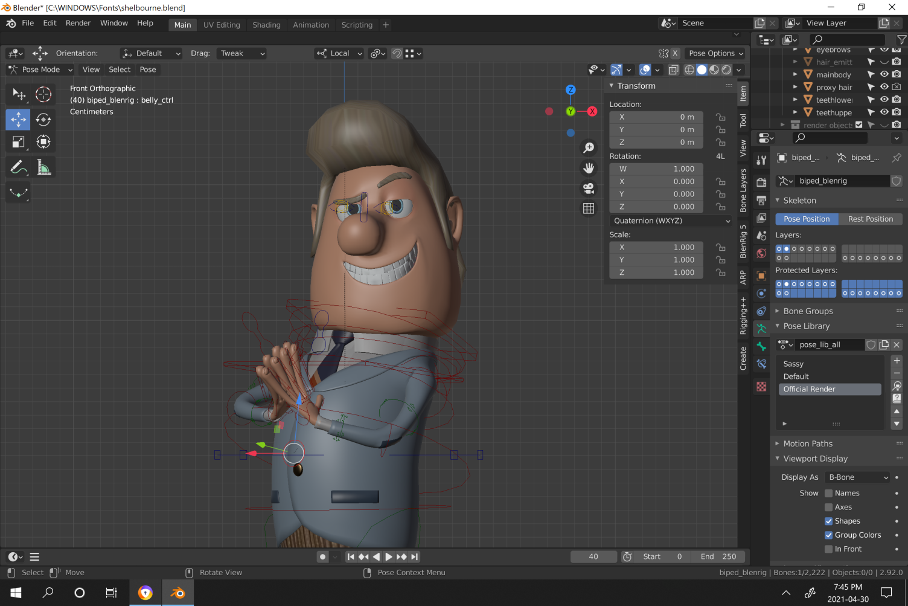Select the Cursor tool in the toolbar

coord(43,94)
